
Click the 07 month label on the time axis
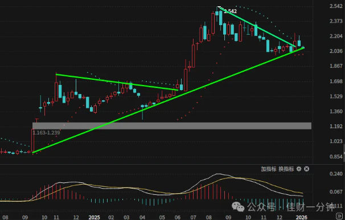193,217
